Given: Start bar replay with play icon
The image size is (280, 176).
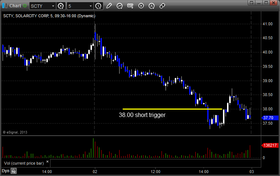Looking at the screenshot, I should (x=141, y=6).
